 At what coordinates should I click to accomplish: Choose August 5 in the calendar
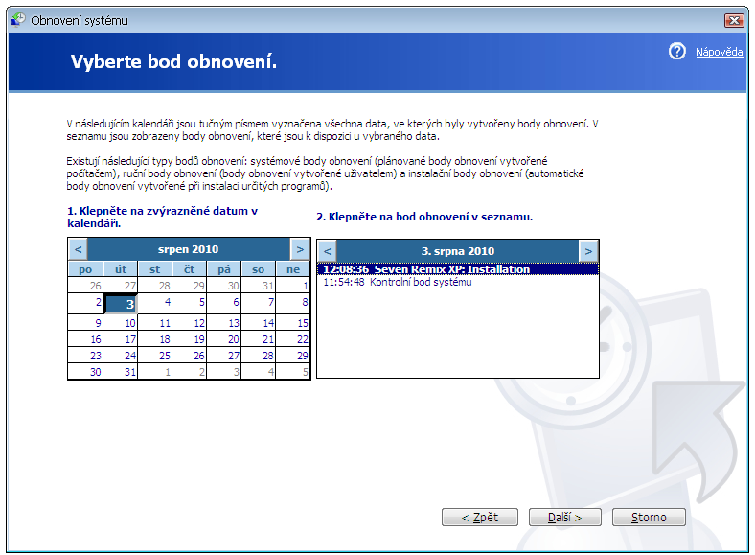pyautogui.click(x=190, y=303)
